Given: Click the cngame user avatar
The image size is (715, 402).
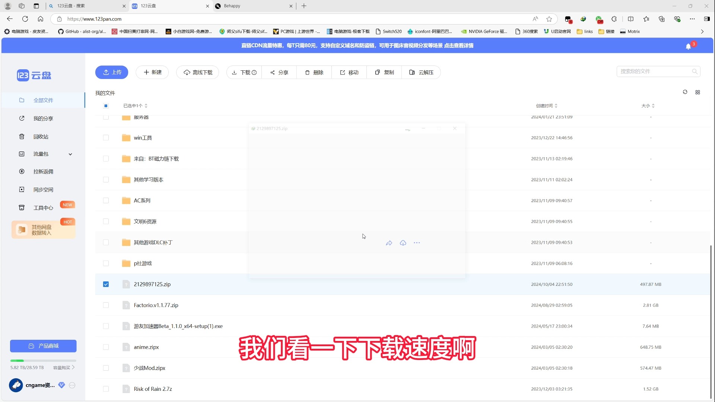Looking at the screenshot, I should coord(16,385).
